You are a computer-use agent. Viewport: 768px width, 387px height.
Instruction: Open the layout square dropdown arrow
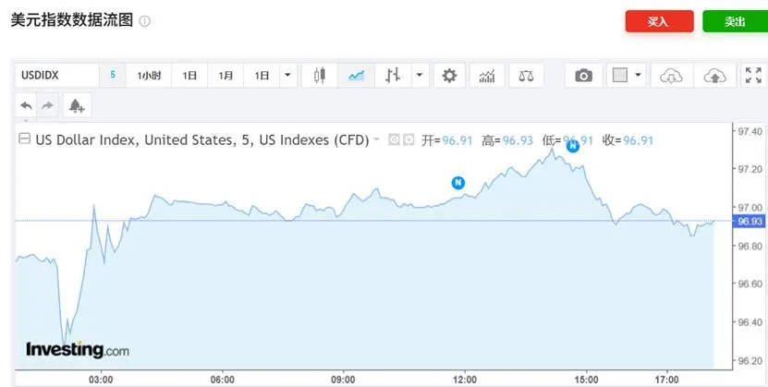(x=639, y=76)
